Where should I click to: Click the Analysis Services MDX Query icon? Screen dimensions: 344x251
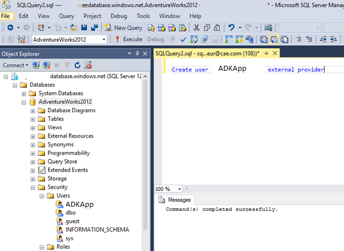pyautogui.click(x=162, y=28)
